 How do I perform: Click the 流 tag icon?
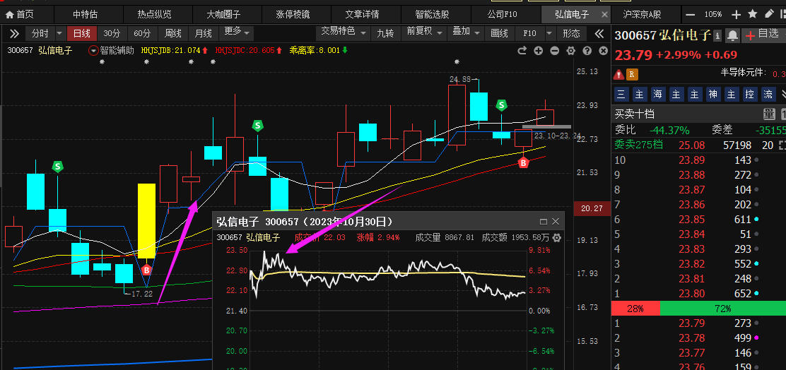pos(768,94)
